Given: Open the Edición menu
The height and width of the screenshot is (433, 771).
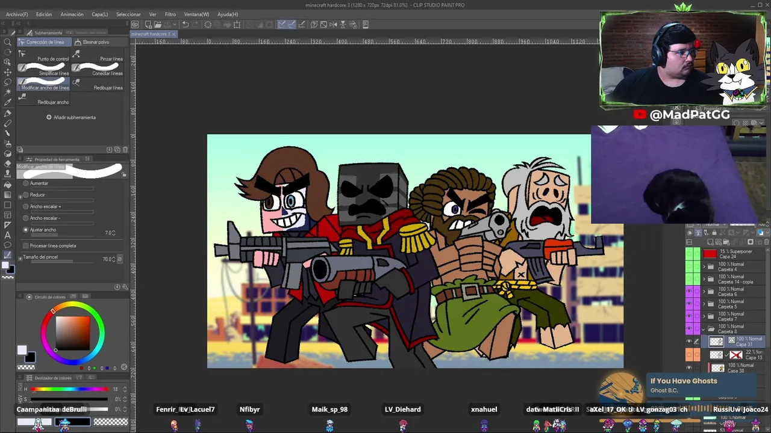Looking at the screenshot, I should click(44, 14).
